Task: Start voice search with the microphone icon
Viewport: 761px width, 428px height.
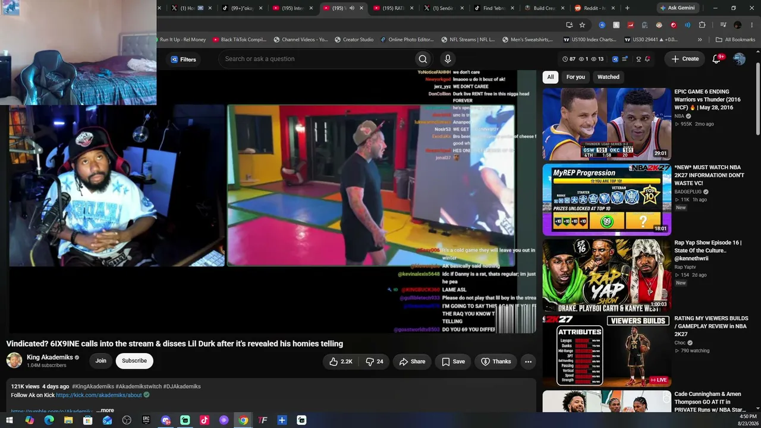Action: click(448, 59)
